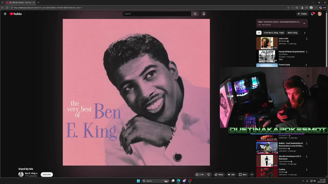Viewport: 328px width, 184px height.
Task: Add page to favorites star
Action: (292, 8)
